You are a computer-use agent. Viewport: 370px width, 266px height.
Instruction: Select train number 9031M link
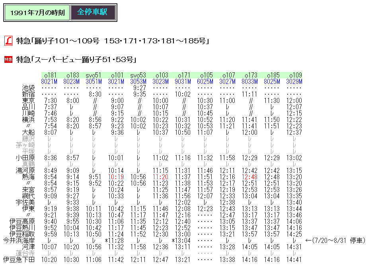pyautogui.click(x=183, y=82)
